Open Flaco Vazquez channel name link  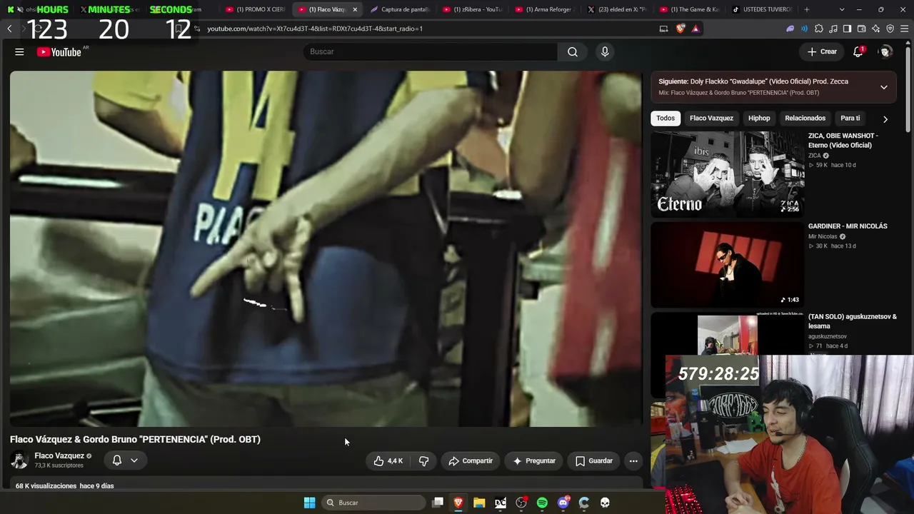click(59, 455)
